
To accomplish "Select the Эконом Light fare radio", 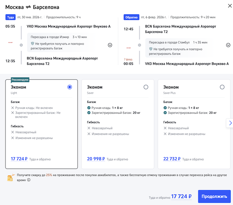I will tap(70, 87).
